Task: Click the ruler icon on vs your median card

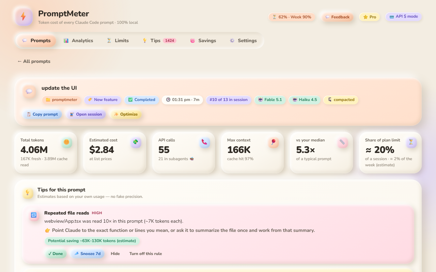Action: [342, 142]
